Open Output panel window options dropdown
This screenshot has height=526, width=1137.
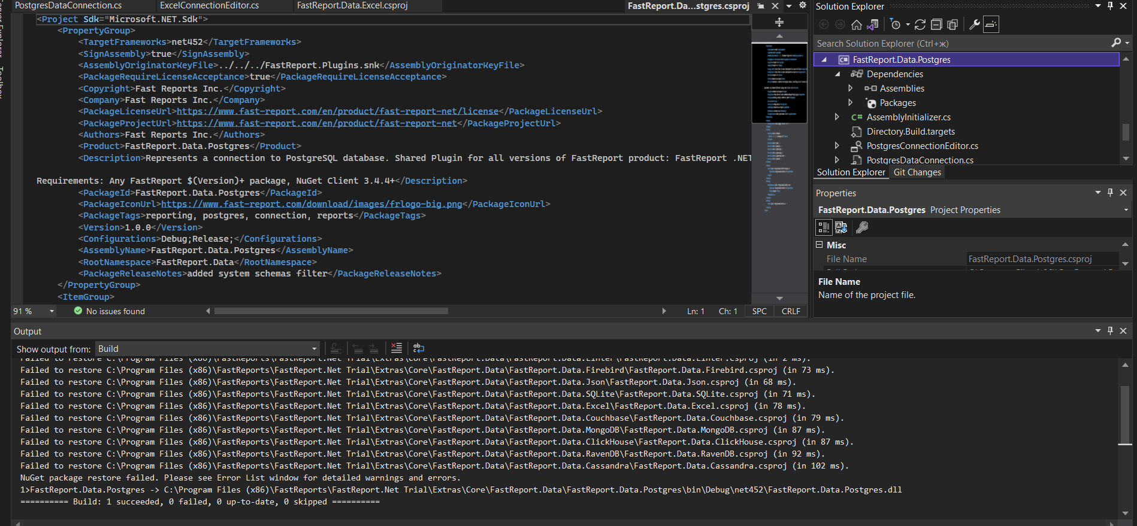1098,331
